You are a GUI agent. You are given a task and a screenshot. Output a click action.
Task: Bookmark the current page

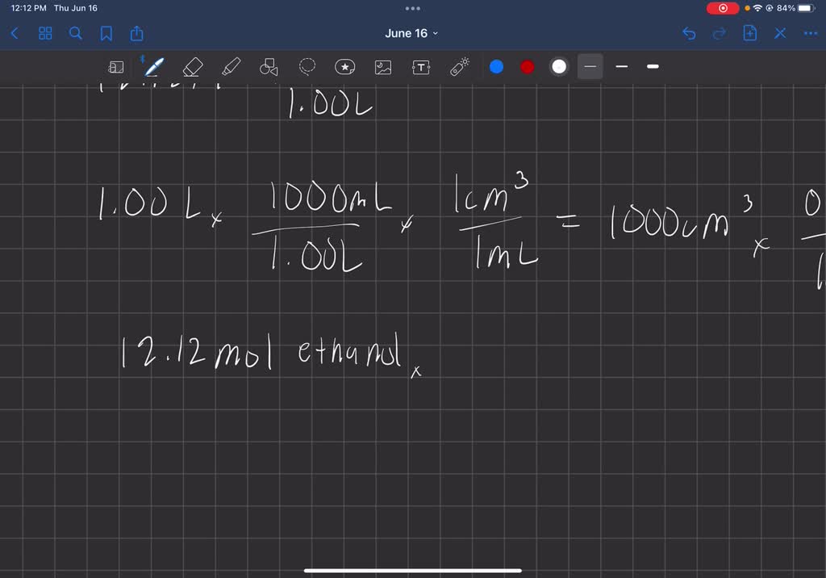coord(106,34)
